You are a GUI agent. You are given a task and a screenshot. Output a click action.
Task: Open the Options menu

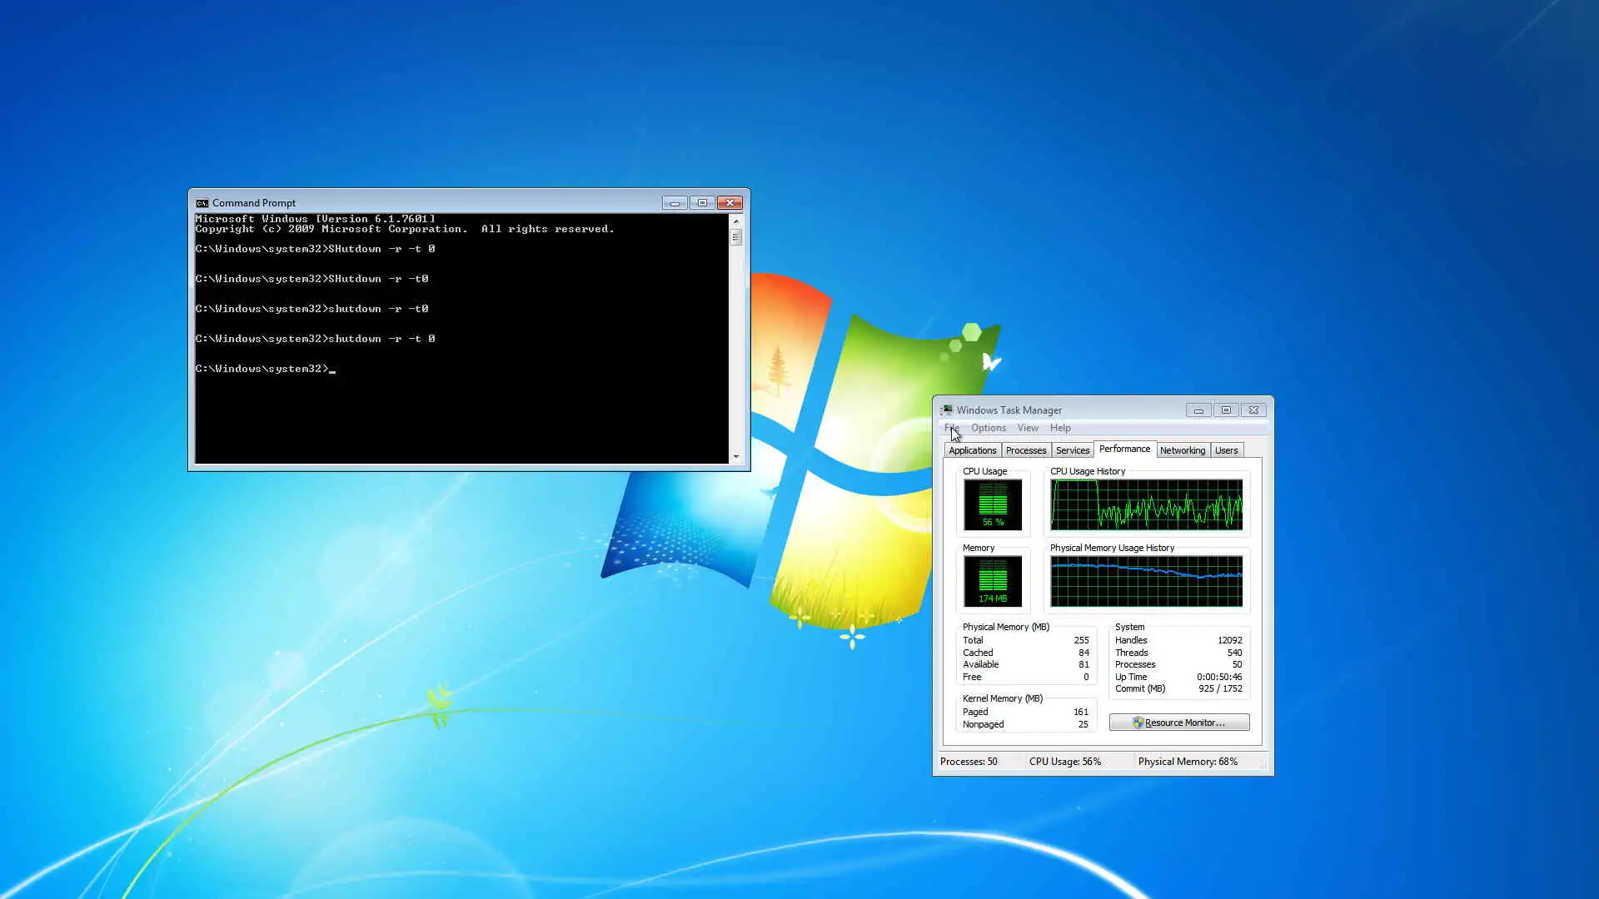click(x=989, y=428)
